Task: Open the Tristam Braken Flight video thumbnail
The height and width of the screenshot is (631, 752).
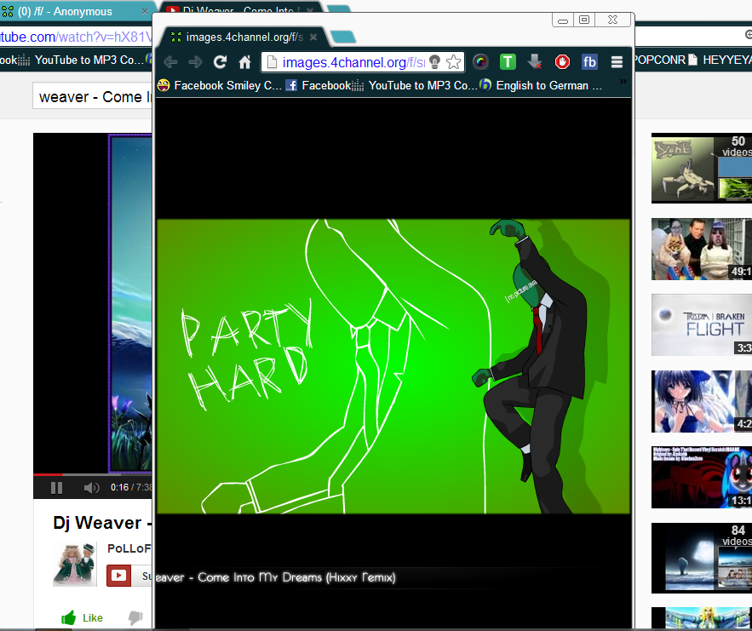Action: [x=701, y=324]
